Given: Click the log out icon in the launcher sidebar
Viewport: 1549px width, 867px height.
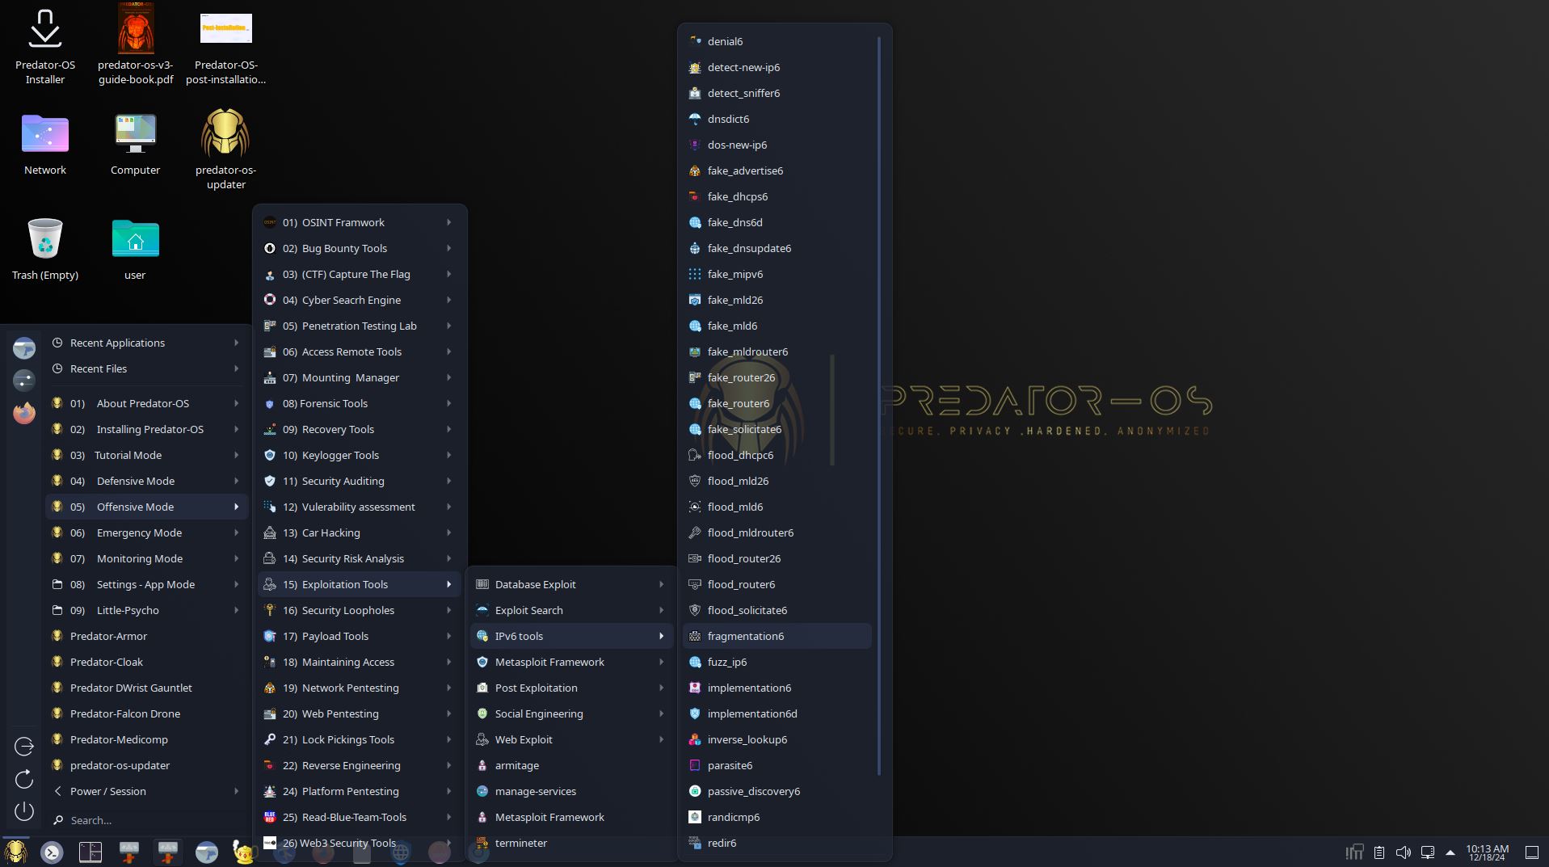Looking at the screenshot, I should coord(24,746).
